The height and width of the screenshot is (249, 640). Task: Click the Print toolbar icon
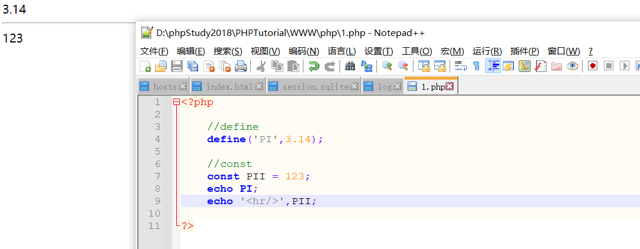[241, 66]
